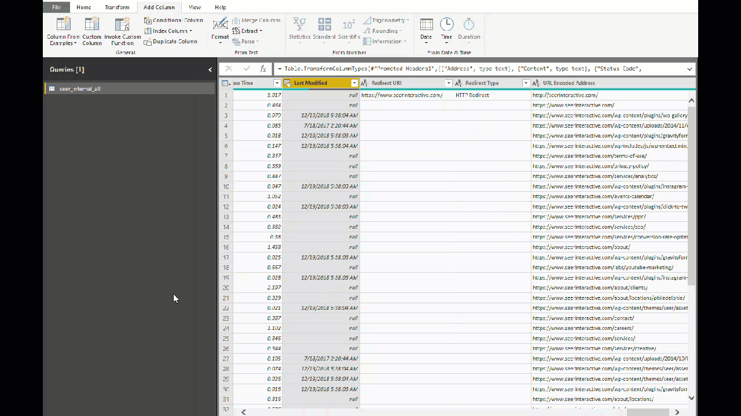This screenshot has height=416, width=741.
Task: Click the Conditional Column button
Action: pos(174,20)
